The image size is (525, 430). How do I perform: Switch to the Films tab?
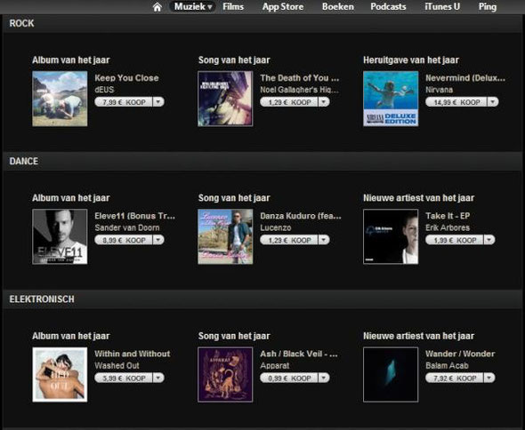coord(233,7)
